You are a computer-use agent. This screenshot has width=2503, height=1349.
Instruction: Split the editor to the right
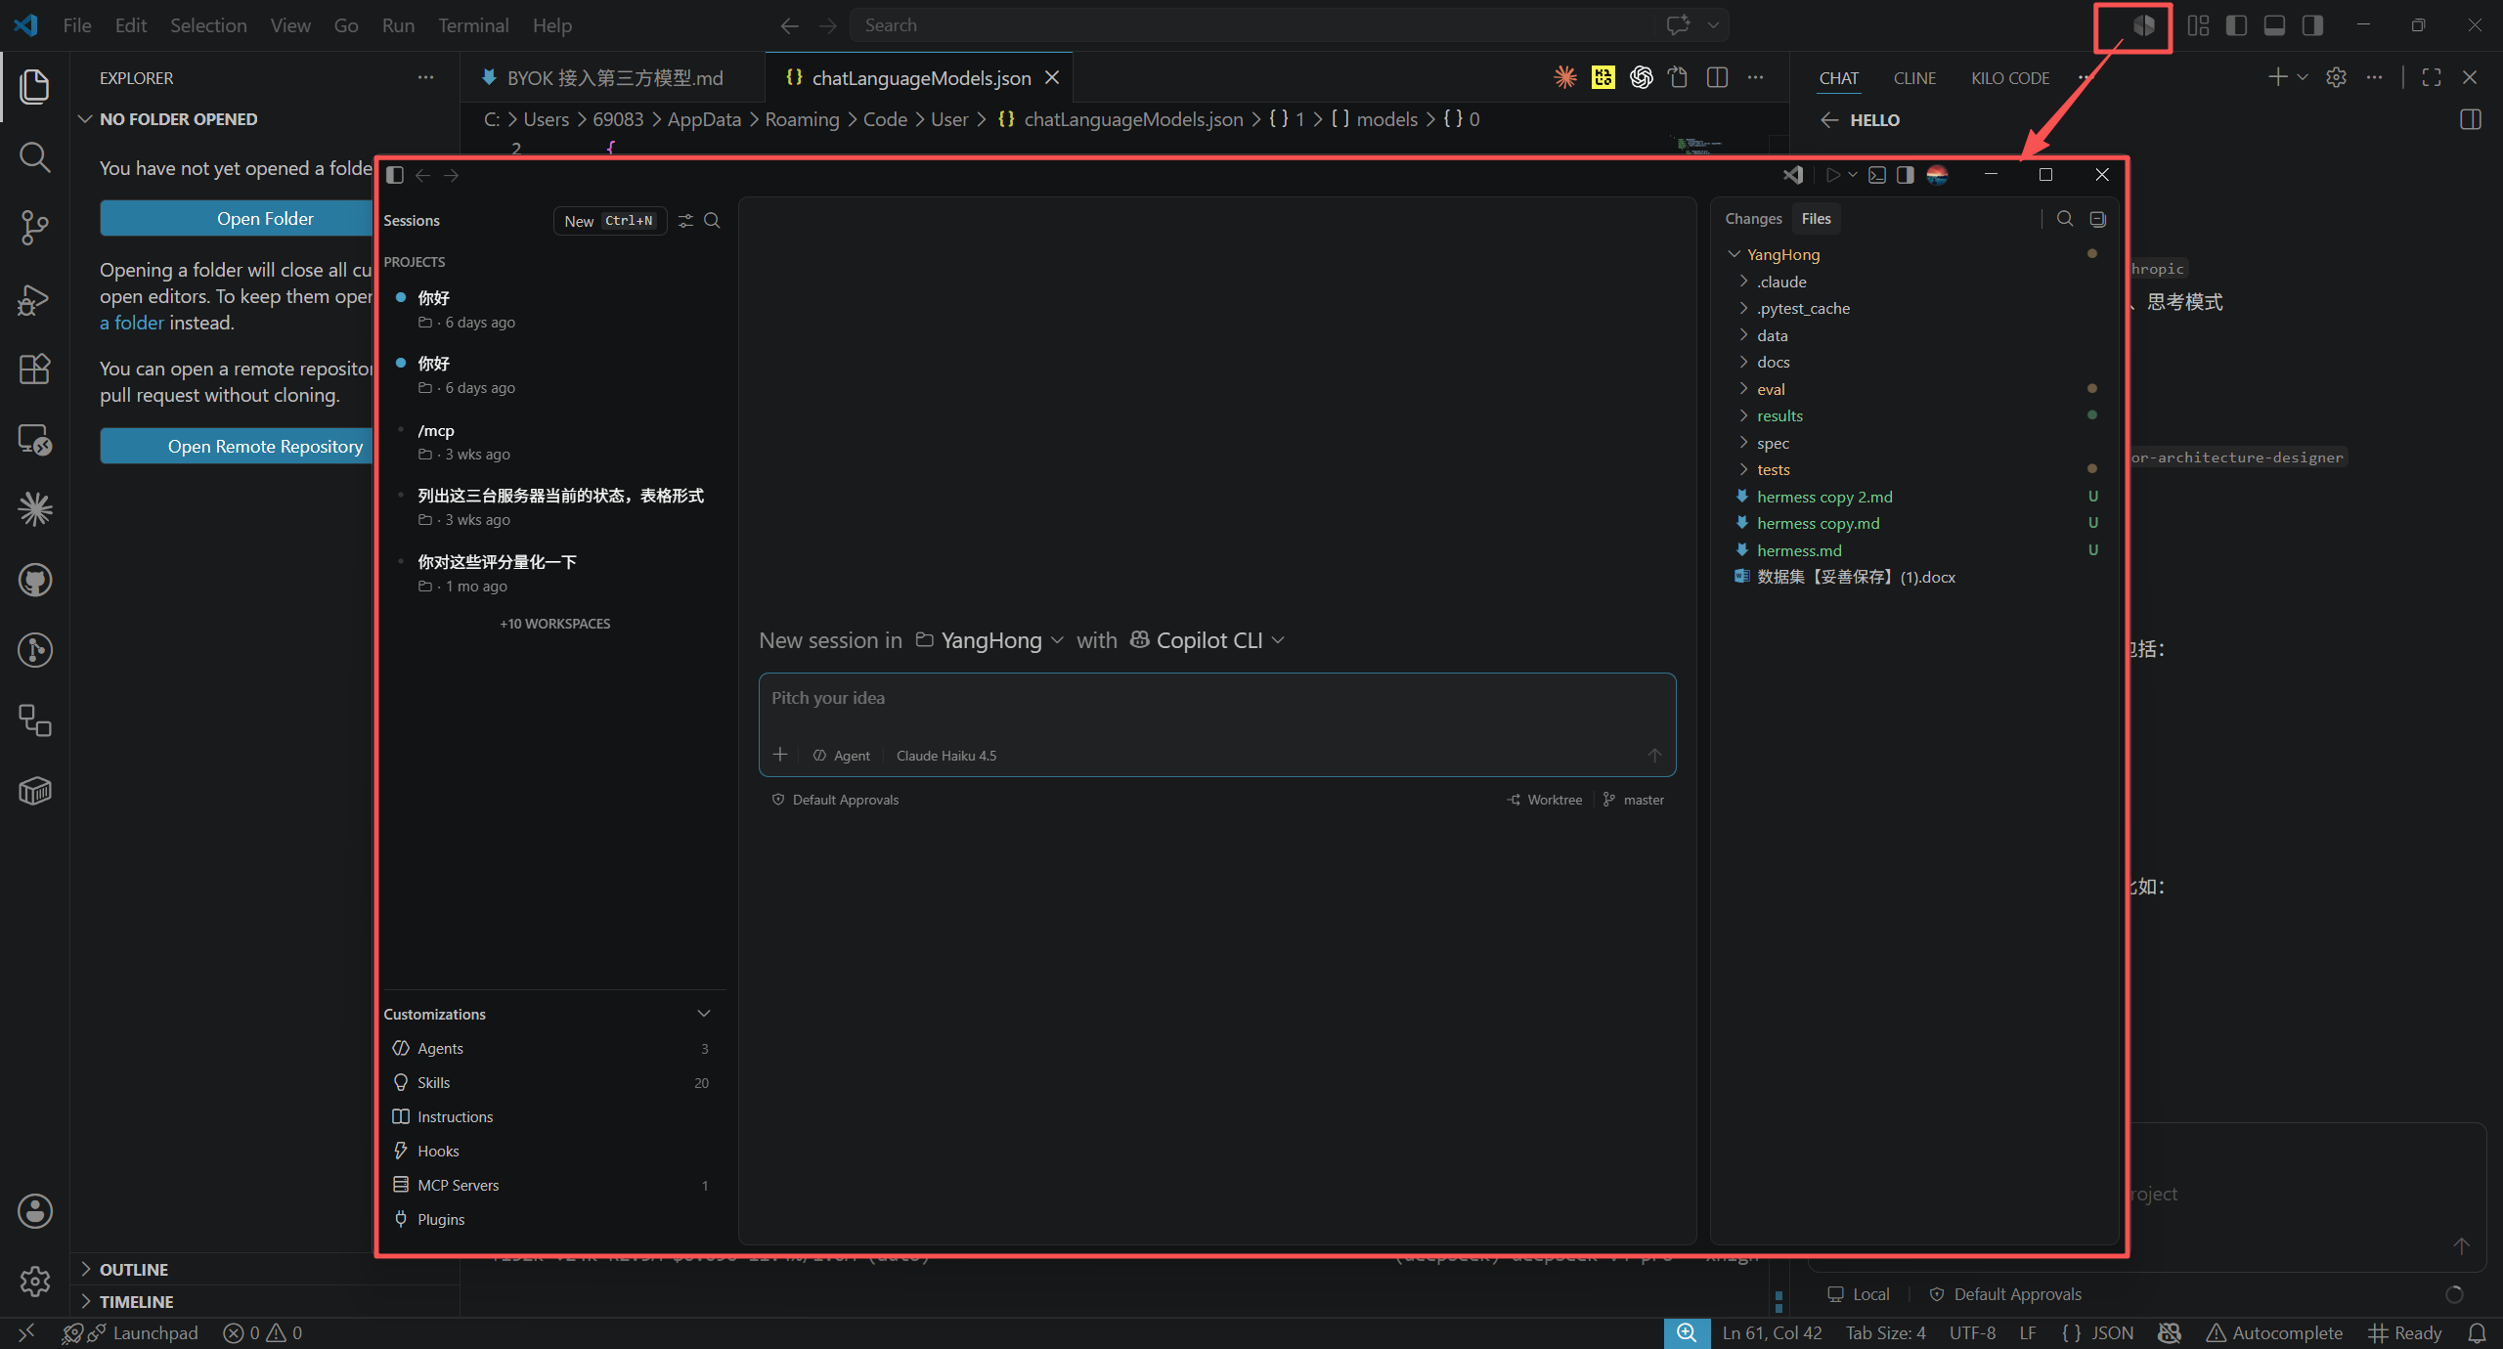(x=1717, y=77)
